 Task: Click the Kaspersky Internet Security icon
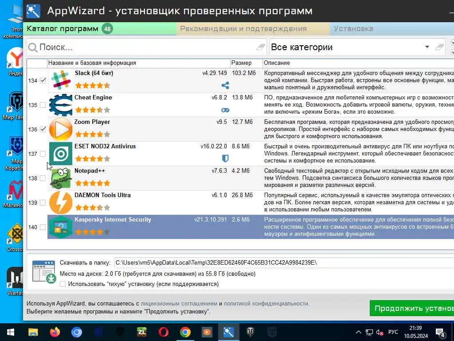click(x=61, y=227)
